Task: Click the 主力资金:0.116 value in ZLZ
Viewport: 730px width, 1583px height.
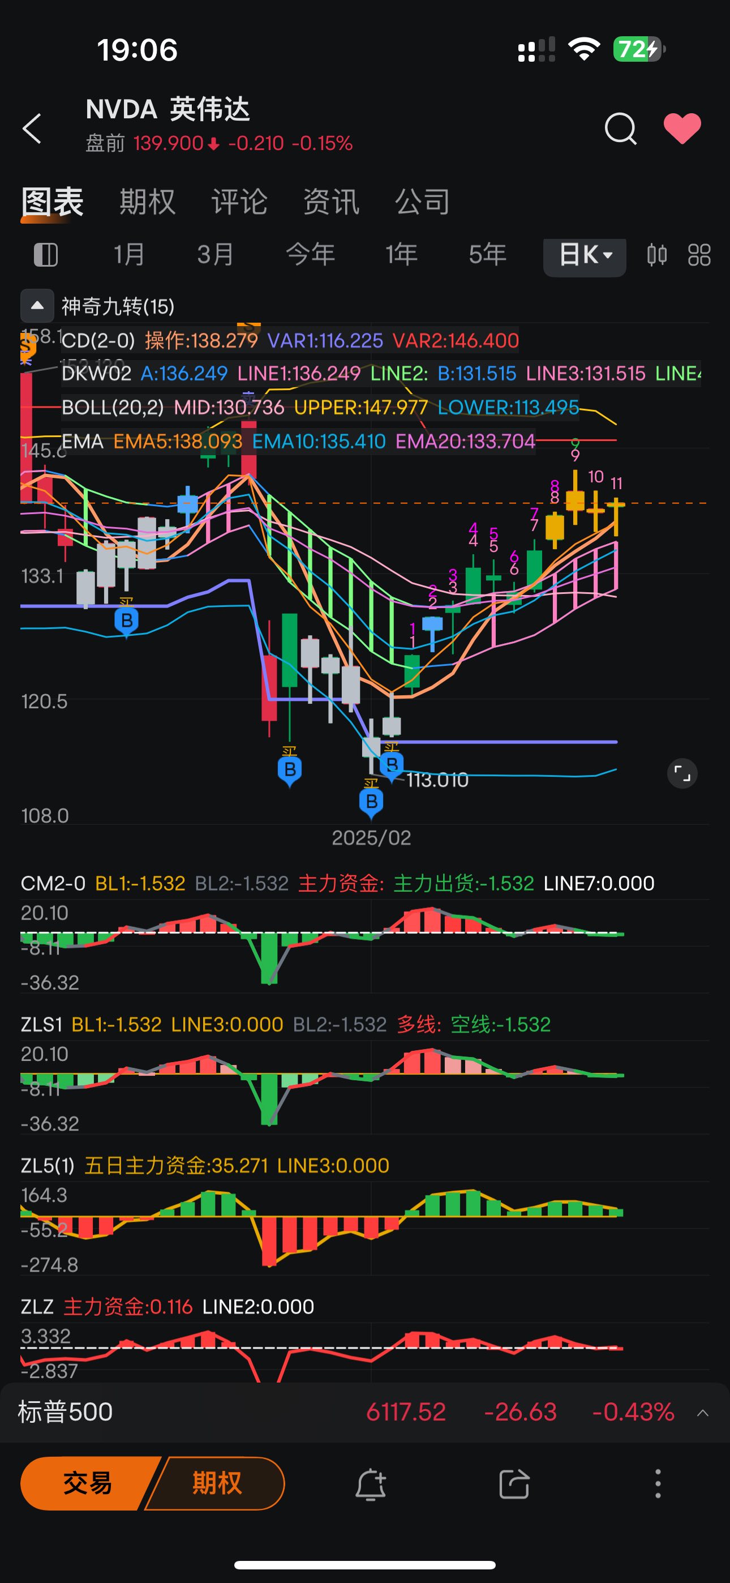Action: [x=128, y=1307]
